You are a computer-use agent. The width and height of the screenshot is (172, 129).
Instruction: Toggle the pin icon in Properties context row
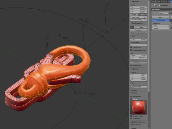coord(152,5)
